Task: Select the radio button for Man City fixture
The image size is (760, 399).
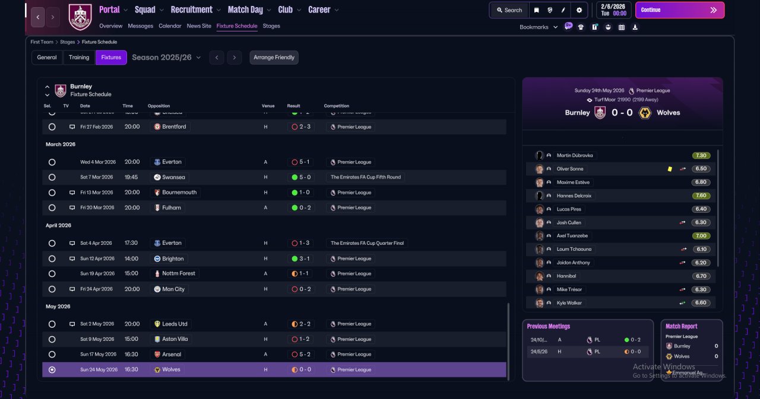Action: pos(52,289)
